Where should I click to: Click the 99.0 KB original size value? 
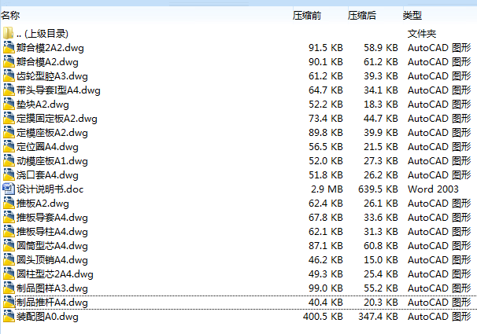tap(326, 288)
